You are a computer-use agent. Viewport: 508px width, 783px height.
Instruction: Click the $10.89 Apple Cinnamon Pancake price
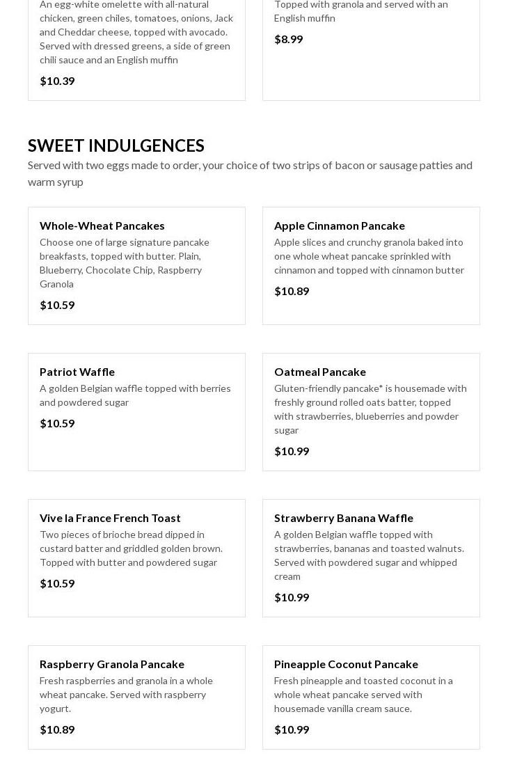tap(292, 291)
